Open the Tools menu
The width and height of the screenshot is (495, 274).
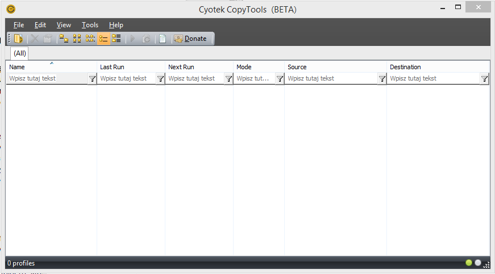90,25
